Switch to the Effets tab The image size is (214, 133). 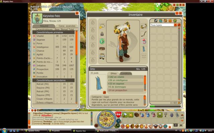(x=113, y=73)
